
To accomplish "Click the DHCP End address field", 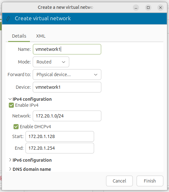I will point(60,148).
